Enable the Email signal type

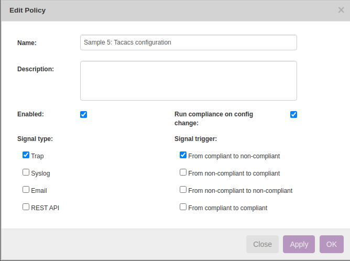point(26,190)
